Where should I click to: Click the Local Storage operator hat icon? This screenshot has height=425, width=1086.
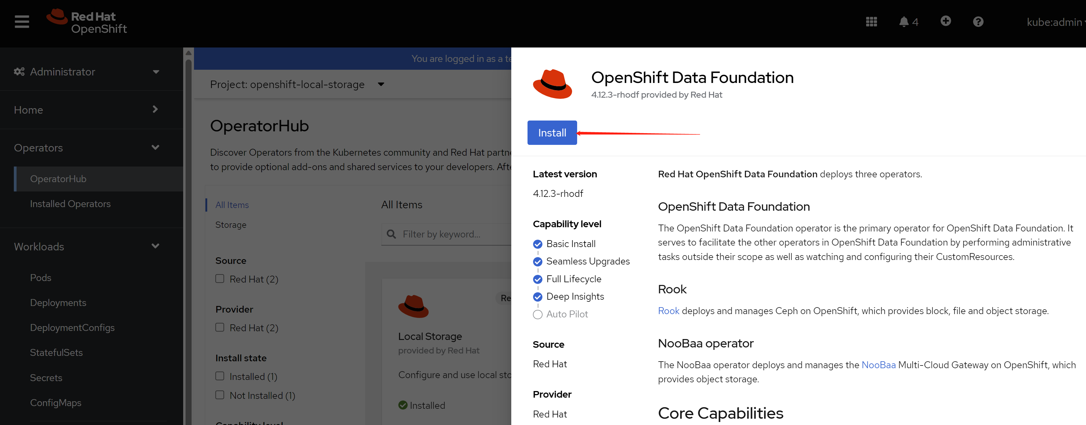coord(413,306)
